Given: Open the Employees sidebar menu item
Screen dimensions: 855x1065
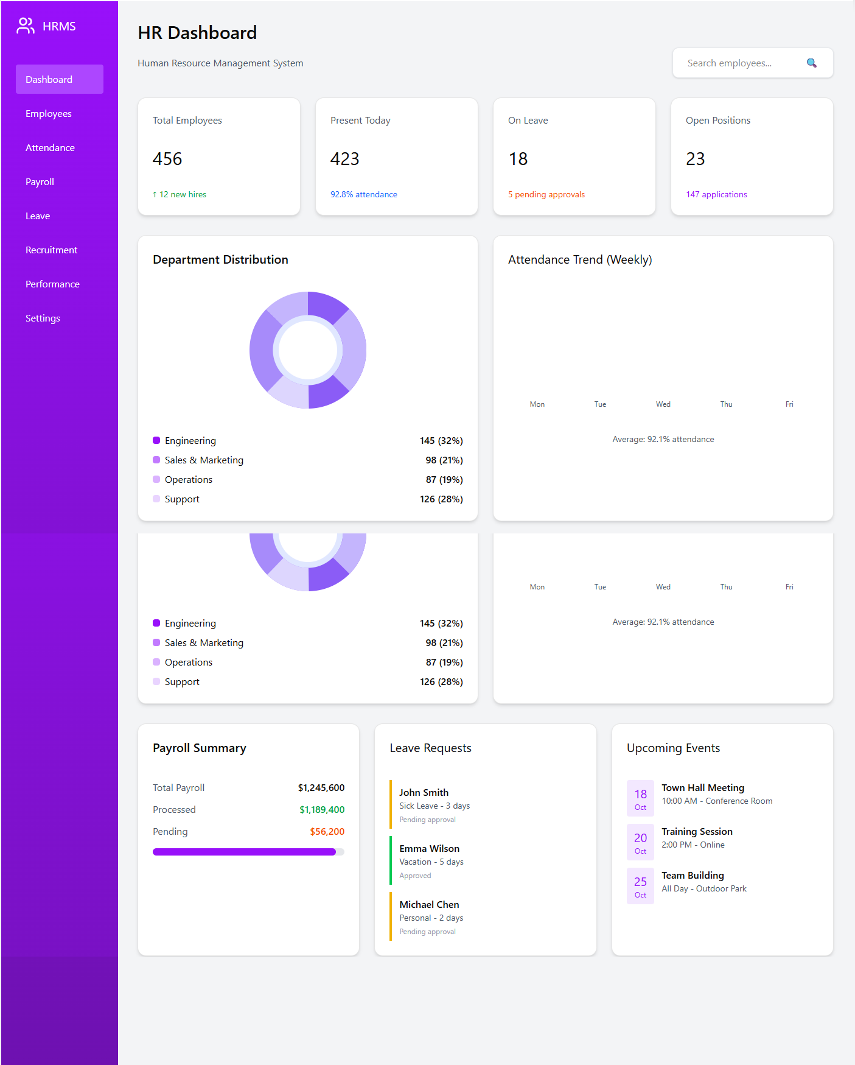Looking at the screenshot, I should coord(49,114).
